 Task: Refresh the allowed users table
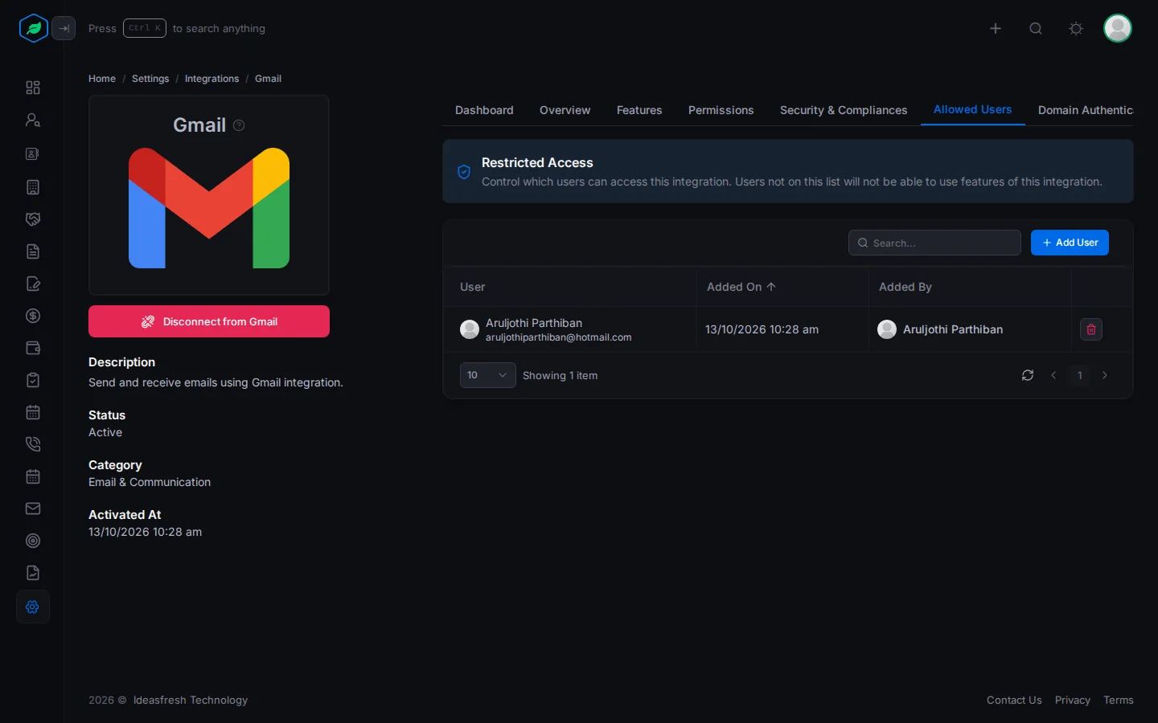tap(1028, 375)
